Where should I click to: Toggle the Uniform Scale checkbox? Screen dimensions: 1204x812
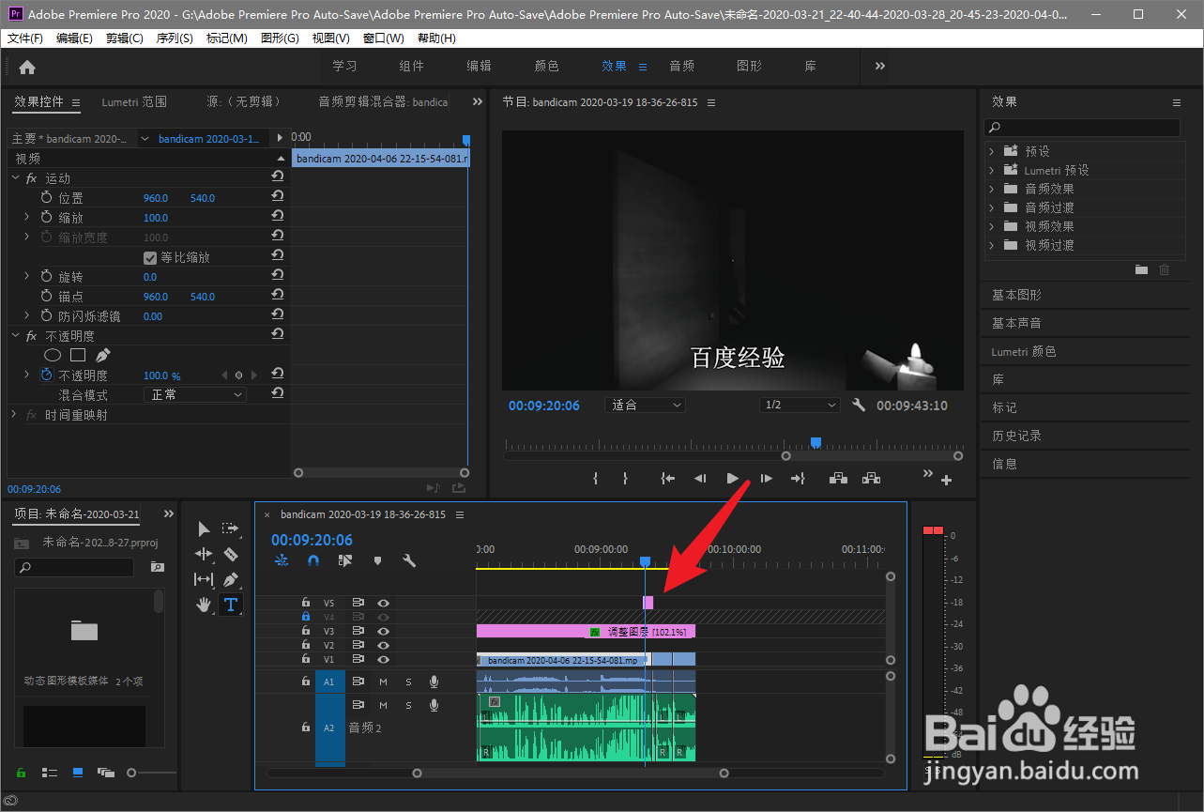coord(149,257)
